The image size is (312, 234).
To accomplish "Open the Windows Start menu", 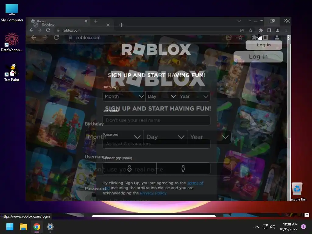I will (10, 227).
